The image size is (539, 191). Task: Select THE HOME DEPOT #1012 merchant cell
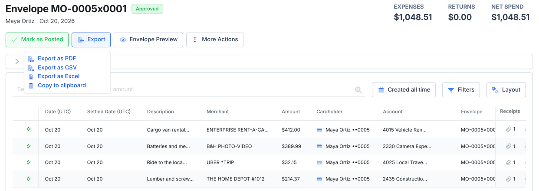[236, 179]
